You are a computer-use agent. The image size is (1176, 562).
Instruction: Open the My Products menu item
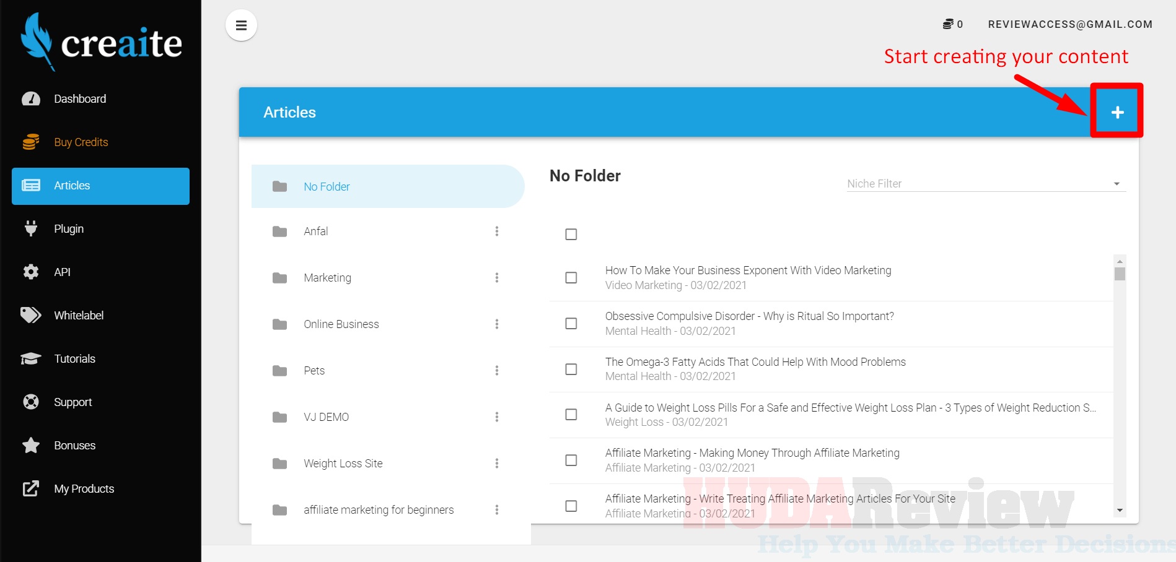[100, 489]
